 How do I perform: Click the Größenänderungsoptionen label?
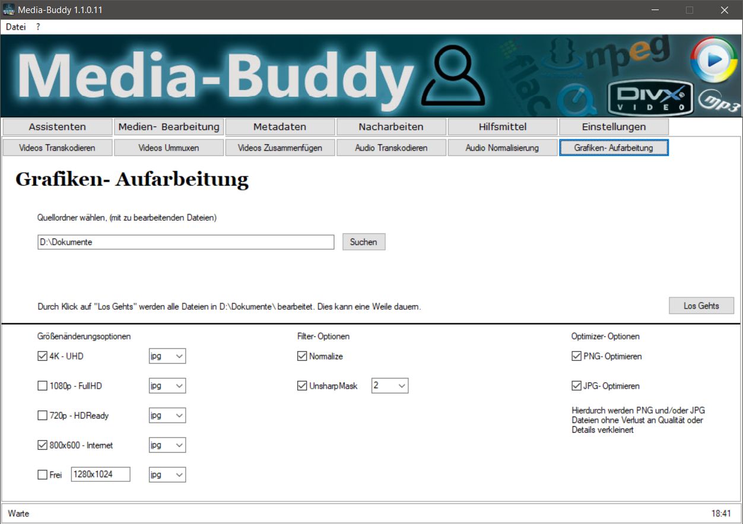[84, 336]
